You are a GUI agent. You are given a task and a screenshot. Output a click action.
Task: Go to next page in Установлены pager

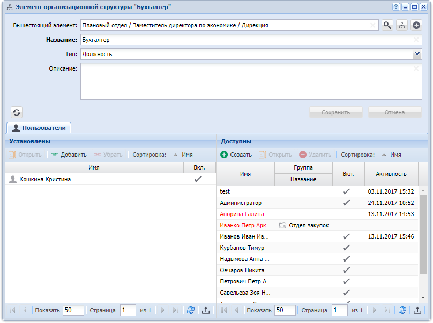coord(163,310)
